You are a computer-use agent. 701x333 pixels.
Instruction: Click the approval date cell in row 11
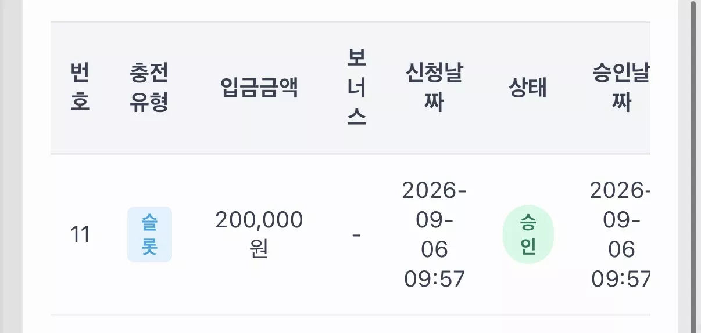coord(620,234)
